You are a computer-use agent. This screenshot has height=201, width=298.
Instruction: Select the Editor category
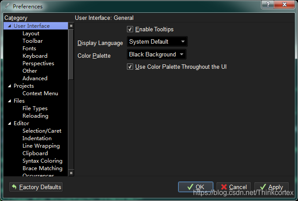(21, 123)
